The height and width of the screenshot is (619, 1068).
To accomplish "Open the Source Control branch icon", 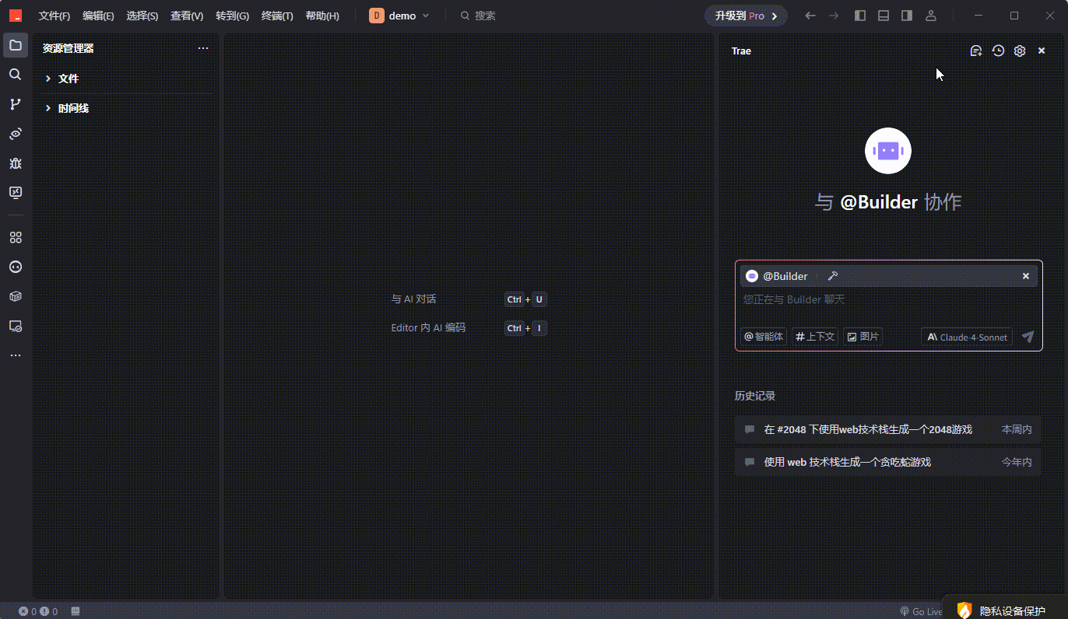I will 16,104.
